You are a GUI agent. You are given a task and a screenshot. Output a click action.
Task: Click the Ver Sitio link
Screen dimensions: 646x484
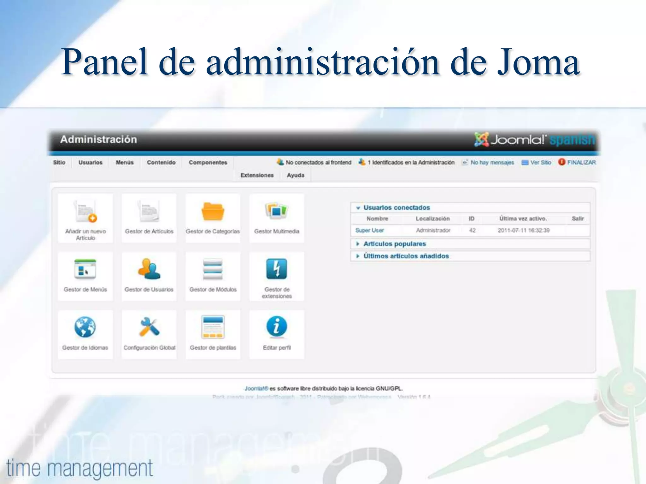[541, 162]
